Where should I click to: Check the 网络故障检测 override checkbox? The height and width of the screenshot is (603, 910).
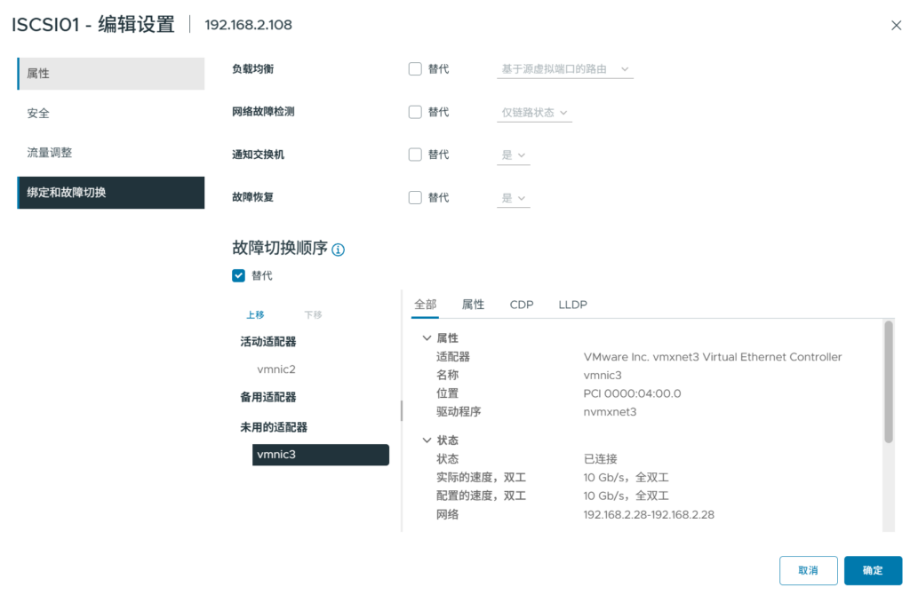click(x=415, y=112)
